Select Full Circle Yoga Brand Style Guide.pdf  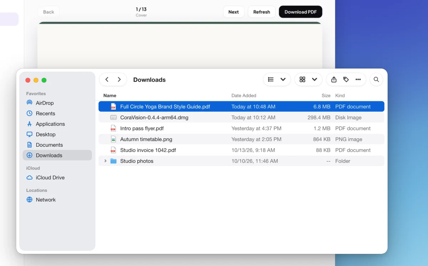(x=241, y=106)
